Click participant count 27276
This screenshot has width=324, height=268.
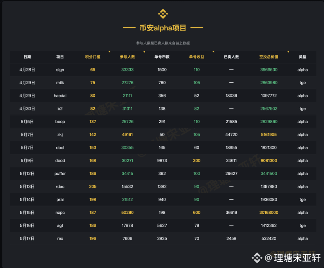(x=127, y=83)
